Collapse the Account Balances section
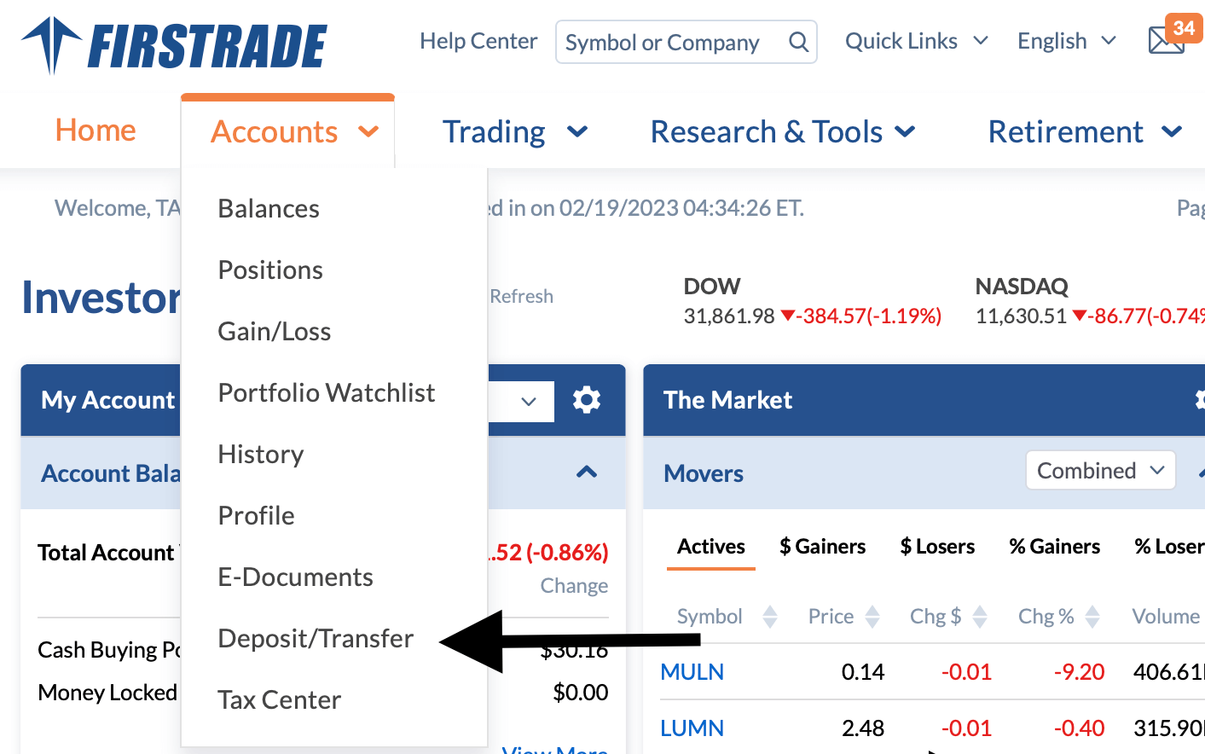The width and height of the screenshot is (1205, 754). [587, 473]
